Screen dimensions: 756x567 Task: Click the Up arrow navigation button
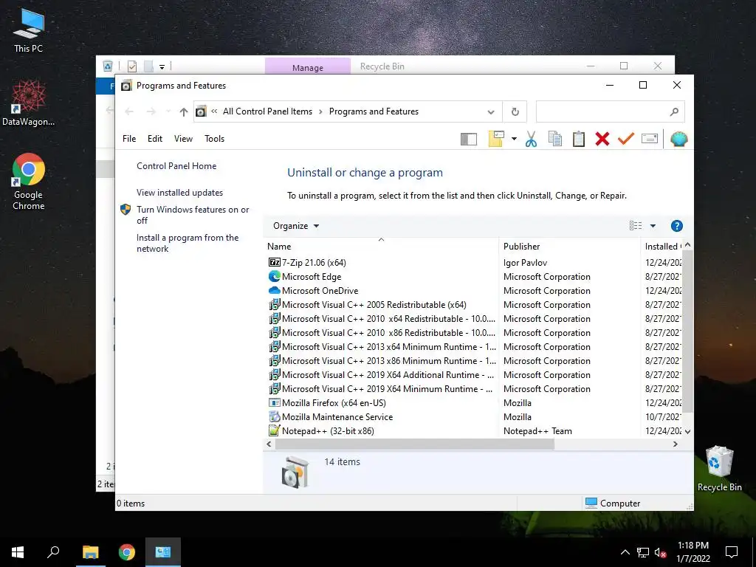(183, 112)
